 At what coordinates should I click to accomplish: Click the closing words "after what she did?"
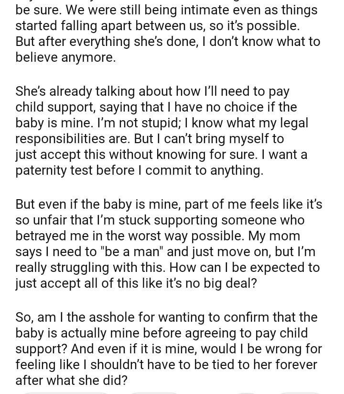(73, 381)
